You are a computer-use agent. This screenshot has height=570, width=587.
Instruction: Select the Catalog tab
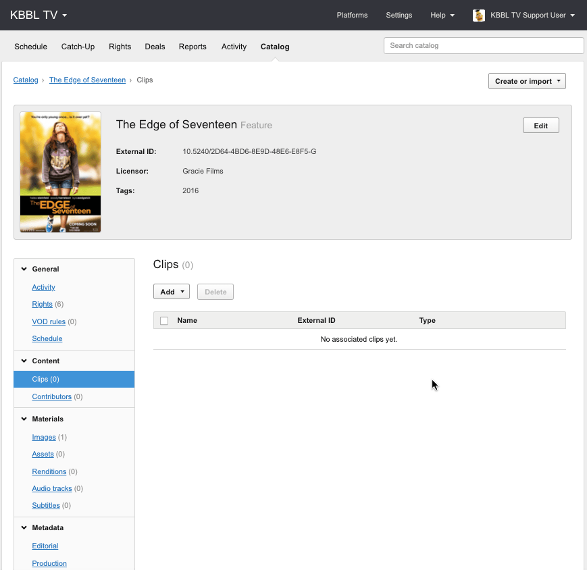pyautogui.click(x=275, y=47)
